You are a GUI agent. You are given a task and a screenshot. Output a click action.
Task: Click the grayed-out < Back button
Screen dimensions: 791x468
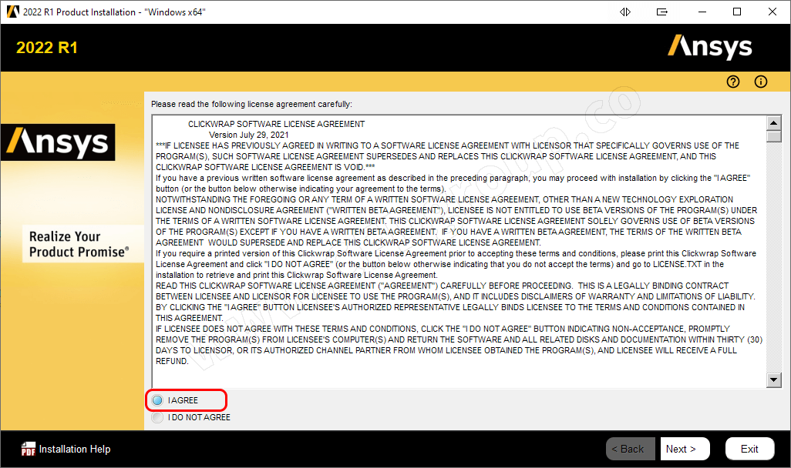click(631, 449)
